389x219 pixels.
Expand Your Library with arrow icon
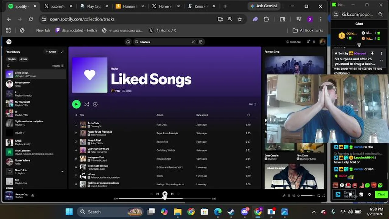(62, 52)
